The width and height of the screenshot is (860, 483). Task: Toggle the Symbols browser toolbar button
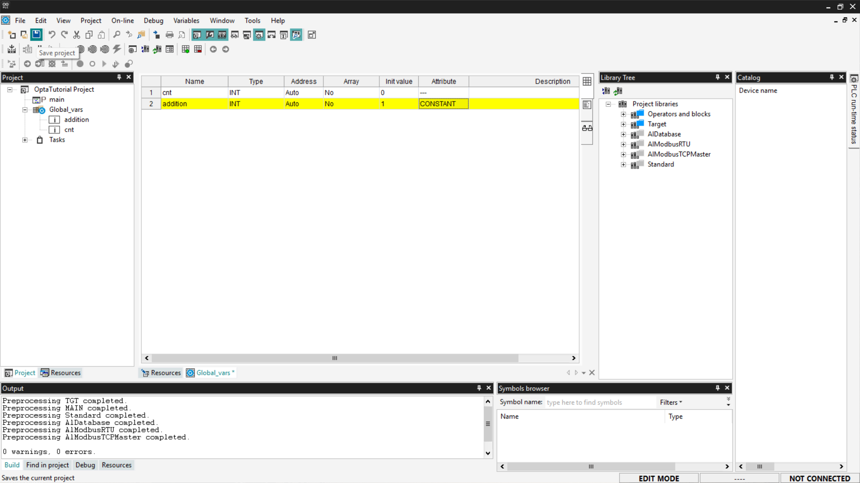pos(297,34)
